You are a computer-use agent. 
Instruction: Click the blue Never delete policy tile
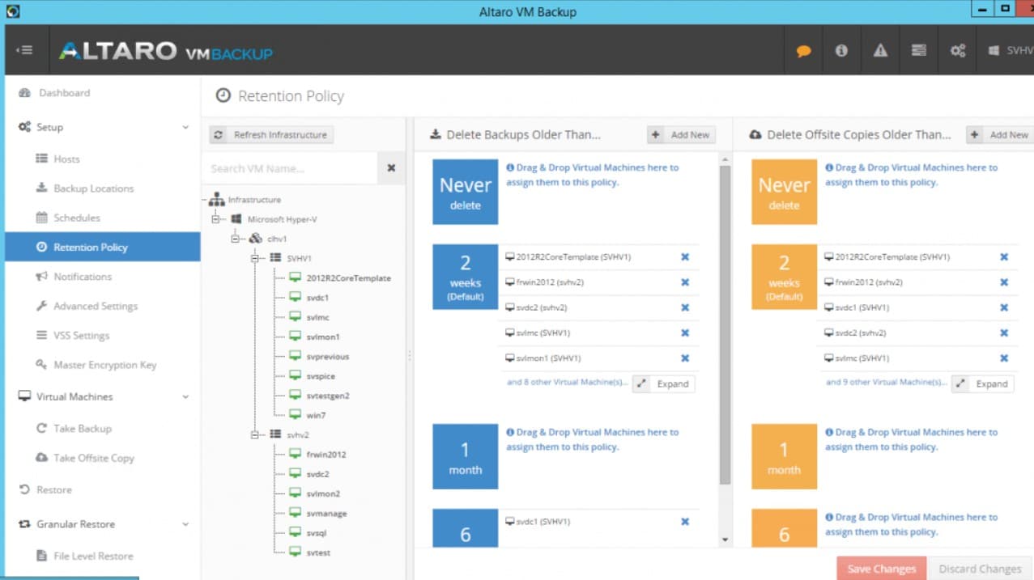pos(465,192)
